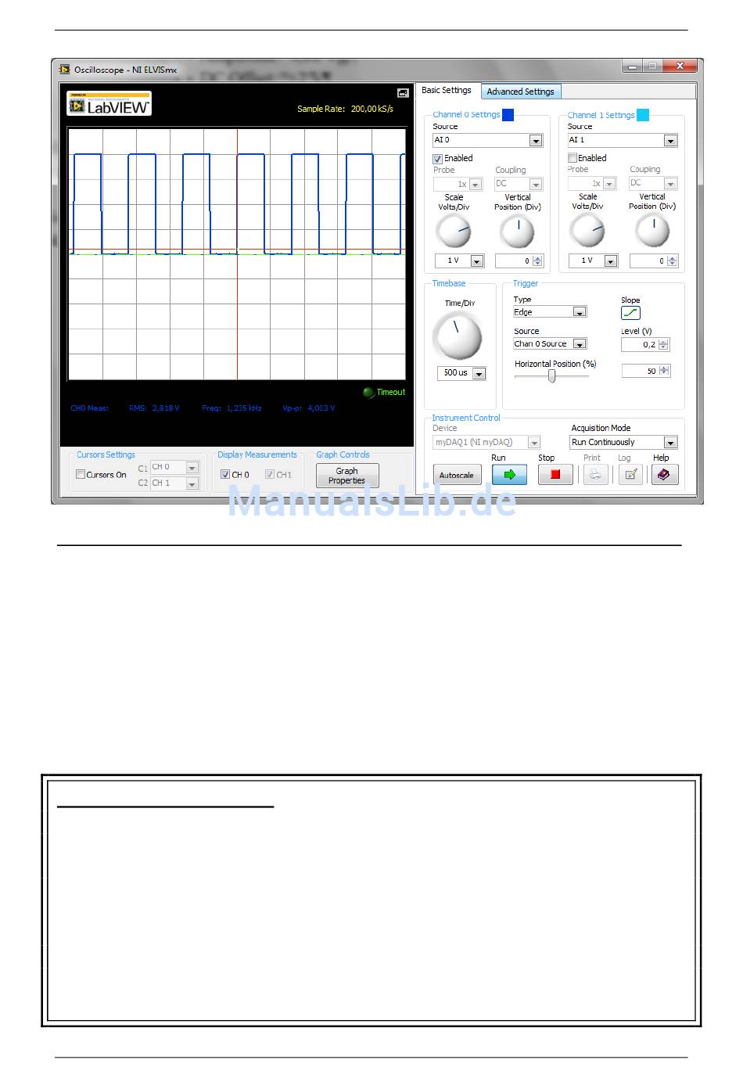Screen dimensions: 743x1085
Task: Click the Trigger Level 0,2 stepper arrows
Action: (x=664, y=344)
